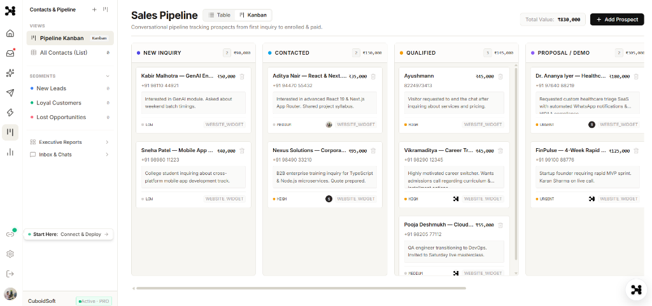Click trash icon on Vikramaditya card
The width and height of the screenshot is (652, 306).
click(x=500, y=151)
